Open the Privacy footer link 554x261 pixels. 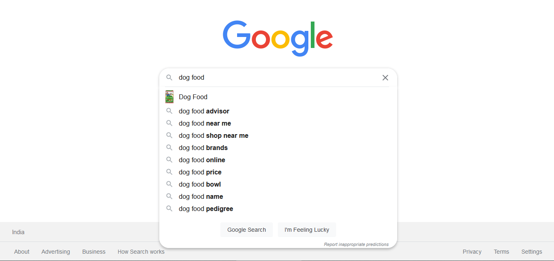click(472, 252)
